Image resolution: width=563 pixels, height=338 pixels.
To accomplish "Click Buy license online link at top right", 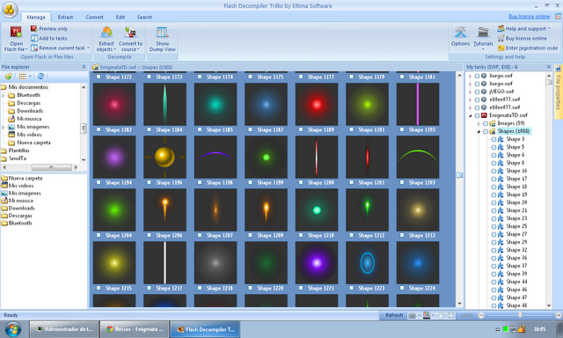I will tap(530, 17).
